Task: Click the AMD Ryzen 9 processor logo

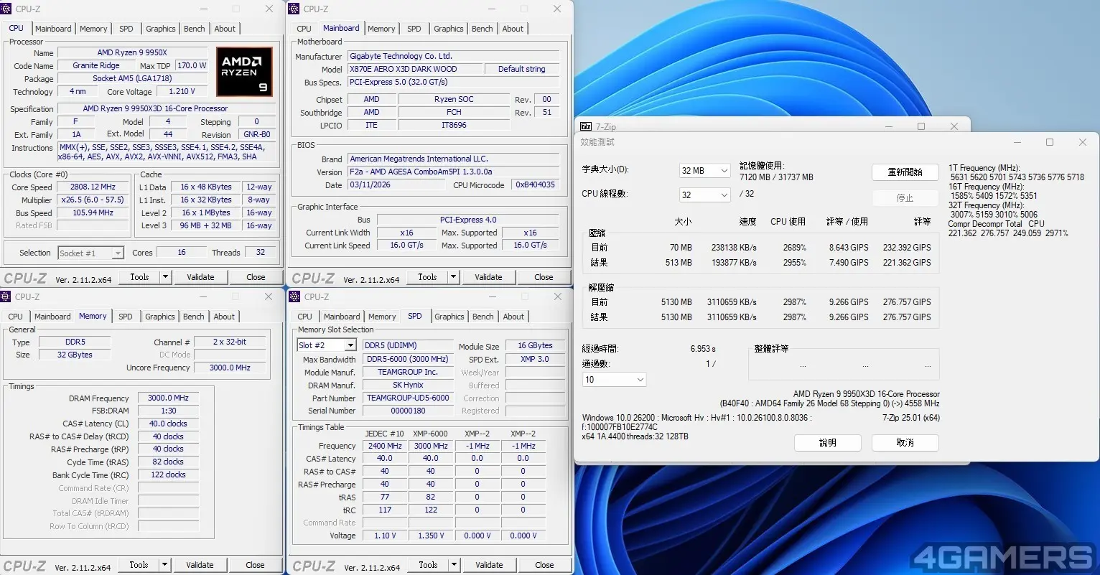Action: 245,72
